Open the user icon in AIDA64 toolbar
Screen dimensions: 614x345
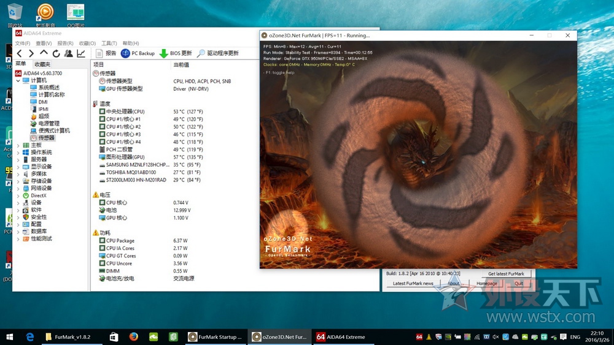pos(69,53)
